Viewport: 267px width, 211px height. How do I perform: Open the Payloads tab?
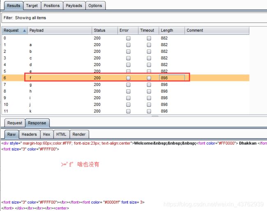74,6
